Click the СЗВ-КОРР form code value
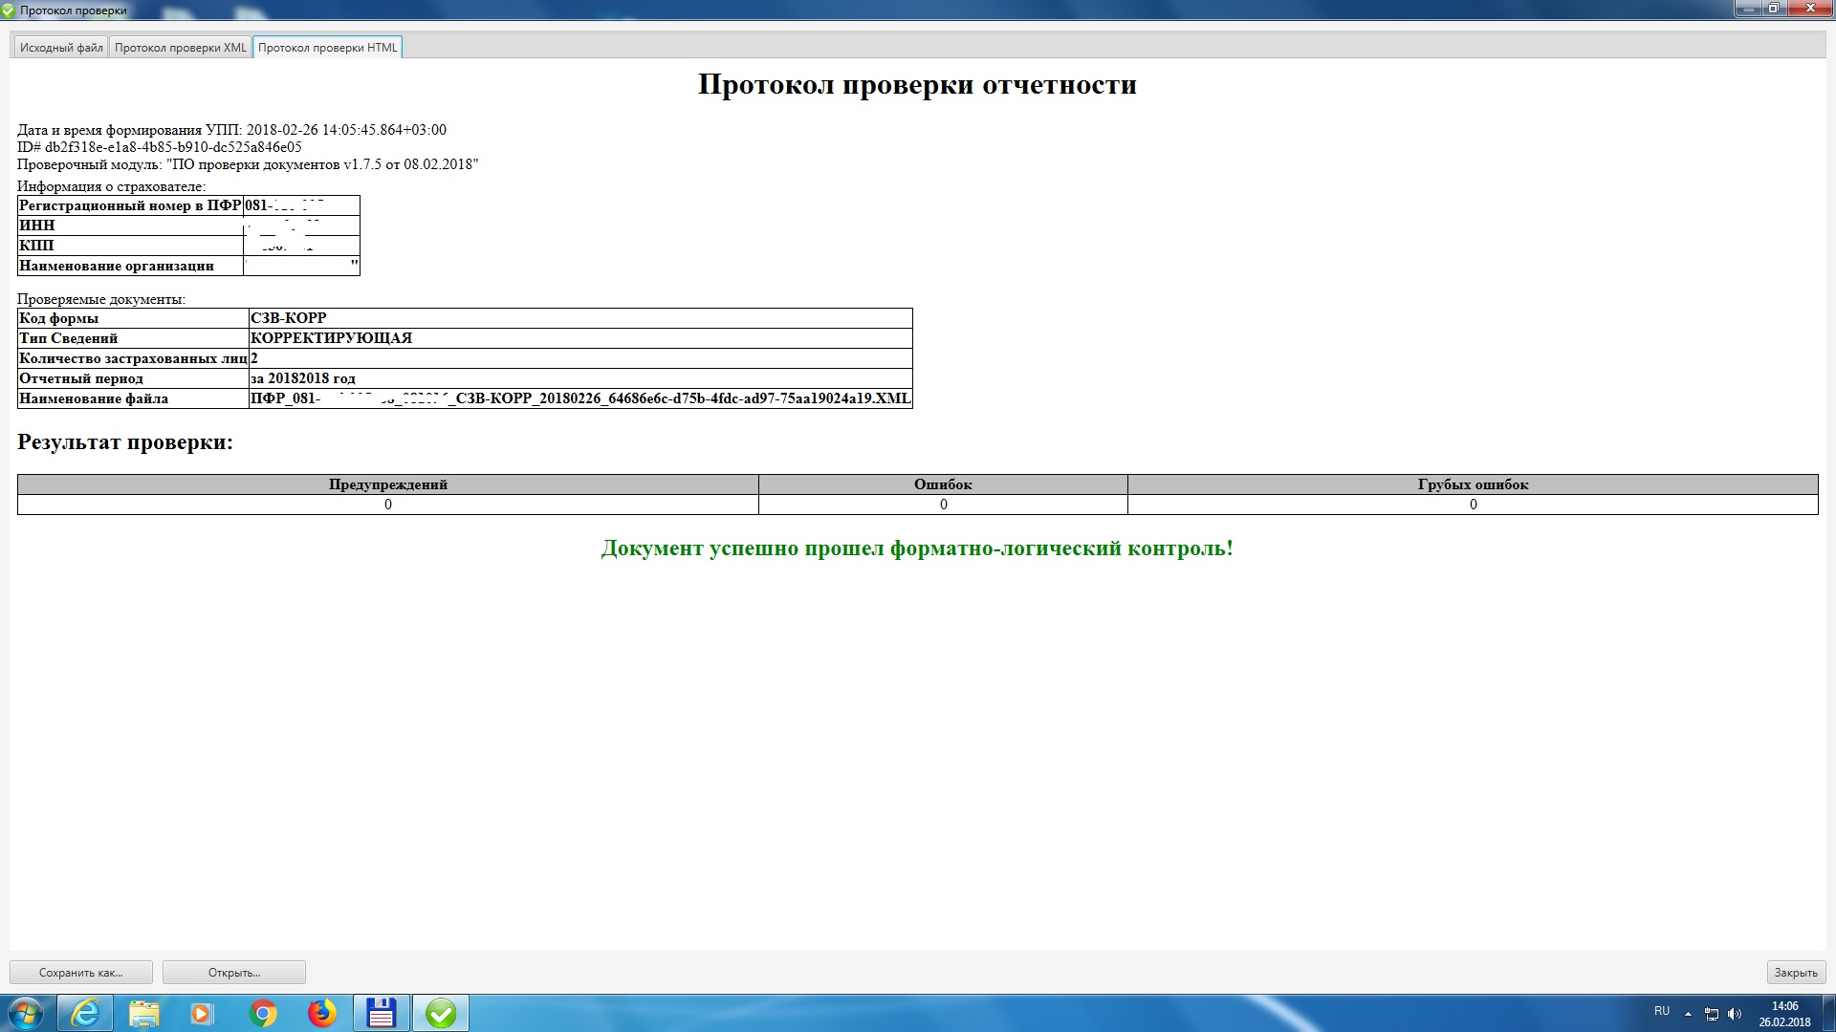The image size is (1836, 1032). [580, 318]
